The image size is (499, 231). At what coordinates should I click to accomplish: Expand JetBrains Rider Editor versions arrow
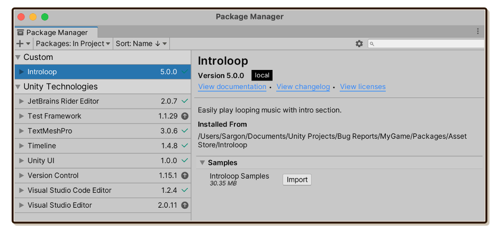[x=21, y=101]
